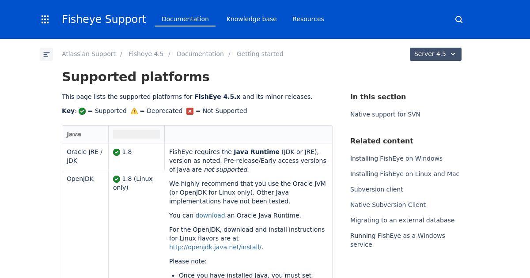Click the red Not Supported icon
This screenshot has height=278, width=530.
pyautogui.click(x=190, y=111)
